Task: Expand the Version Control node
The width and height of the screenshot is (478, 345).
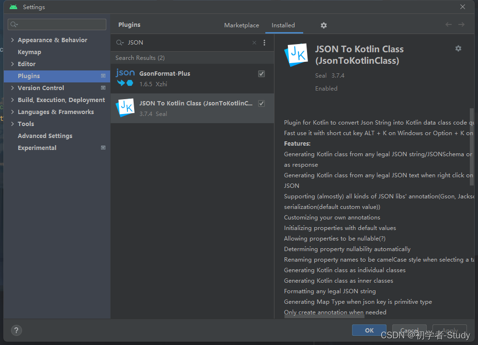Action: click(x=12, y=88)
